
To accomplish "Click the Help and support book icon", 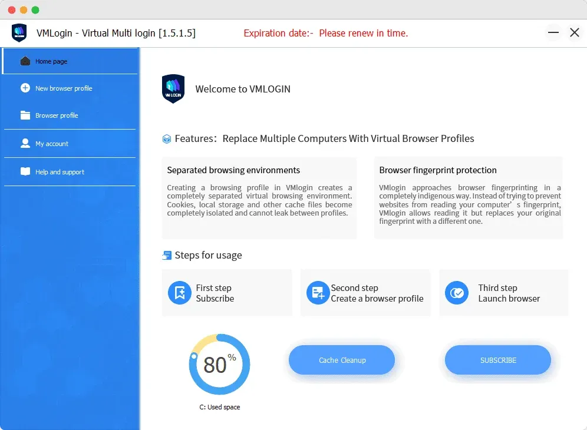I will 25,171.
